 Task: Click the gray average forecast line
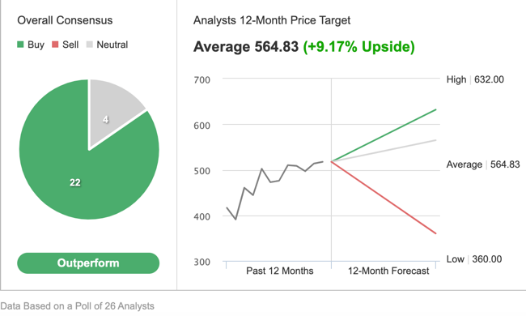tap(384, 151)
